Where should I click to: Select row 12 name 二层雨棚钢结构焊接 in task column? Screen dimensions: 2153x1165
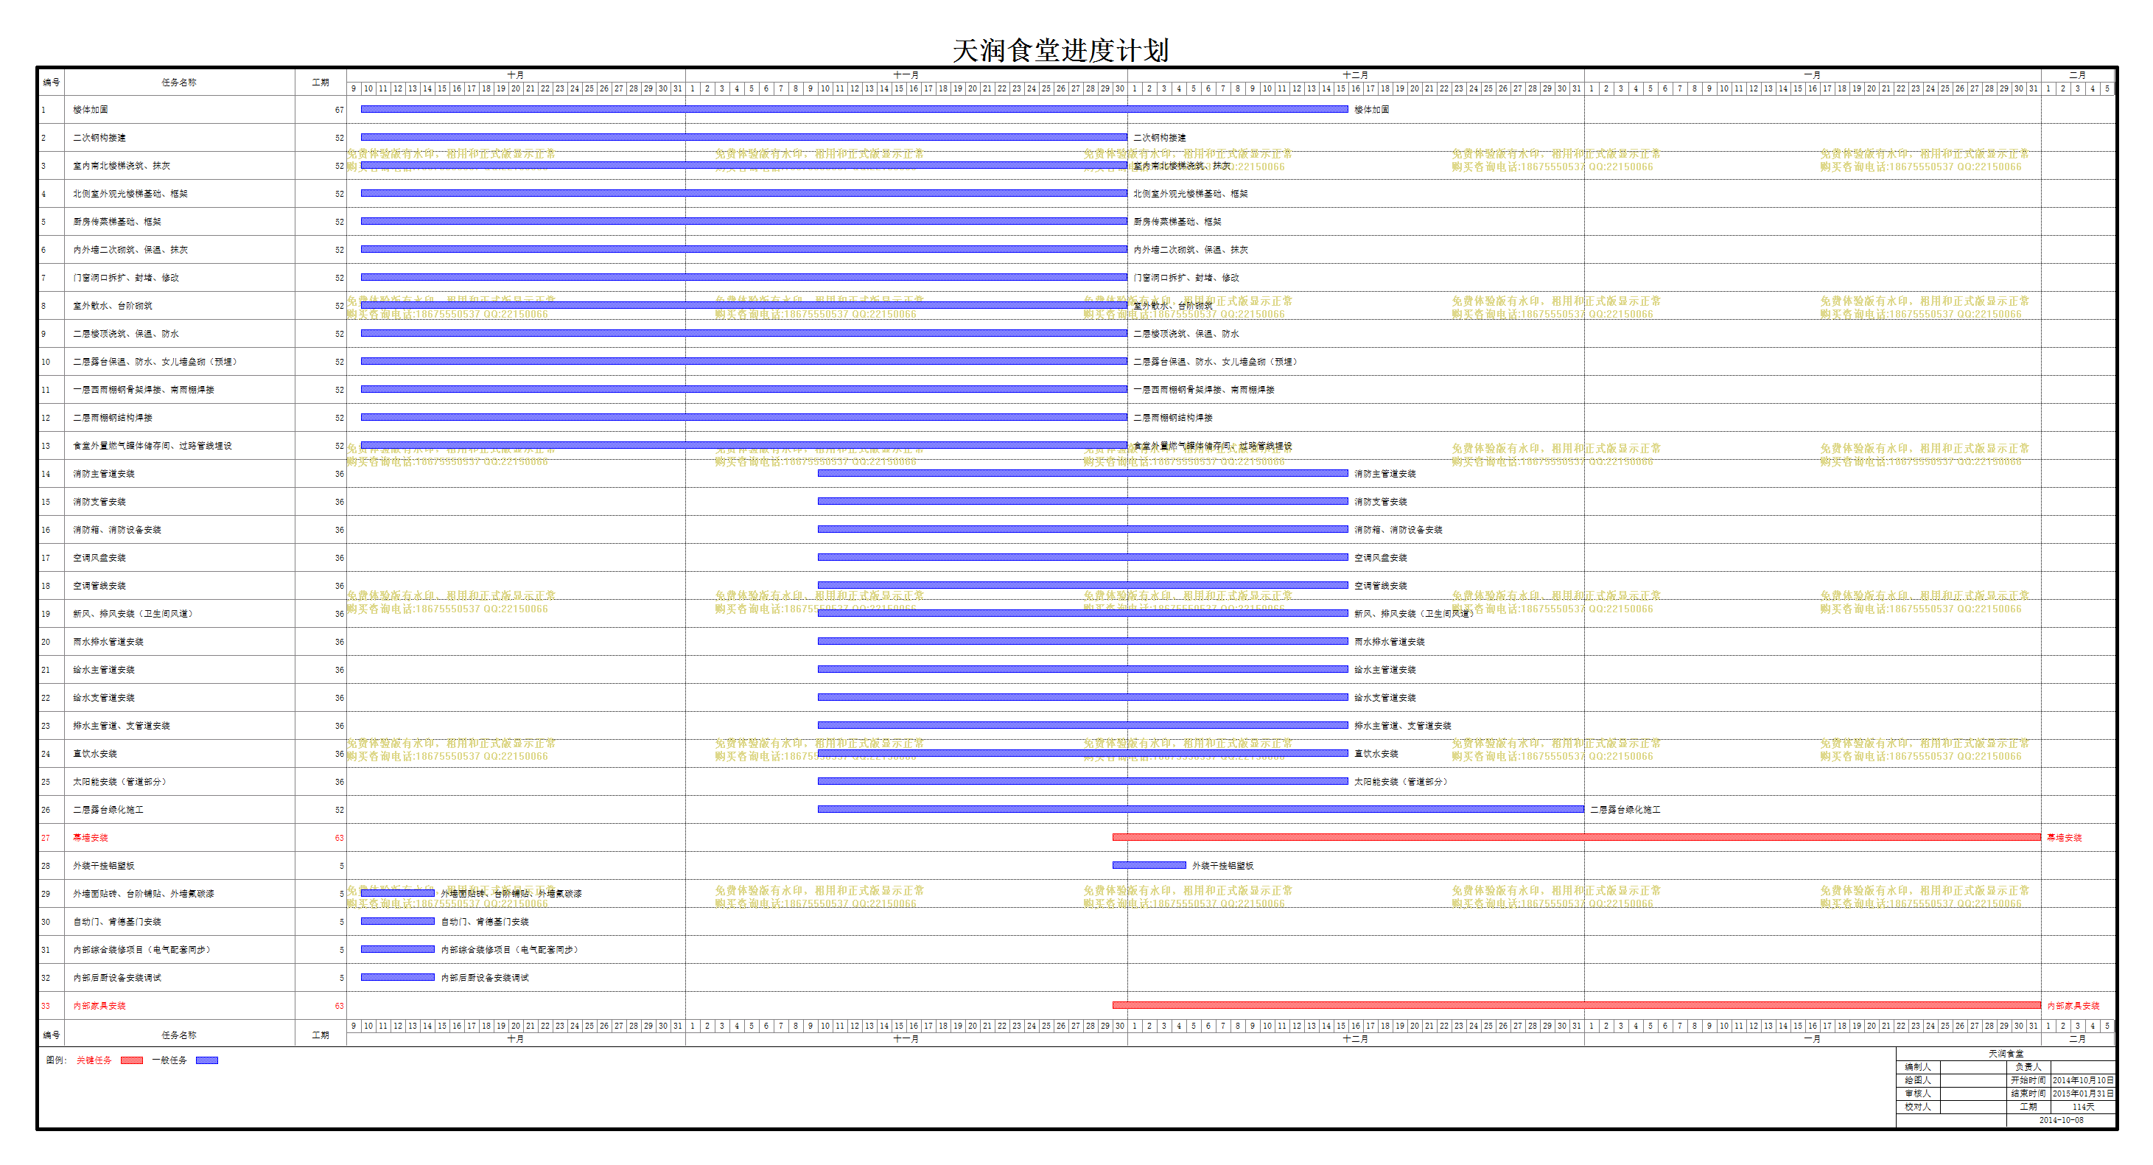click(113, 418)
